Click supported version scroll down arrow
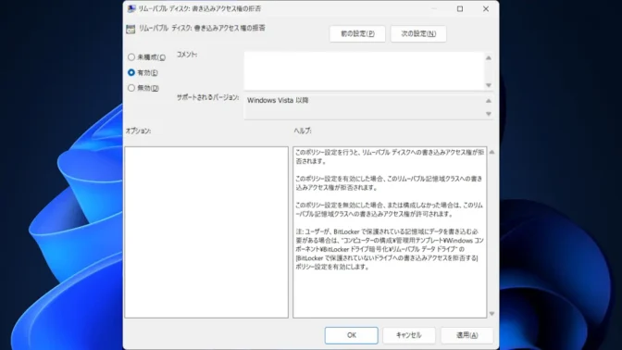The width and height of the screenshot is (622, 350). (489, 114)
